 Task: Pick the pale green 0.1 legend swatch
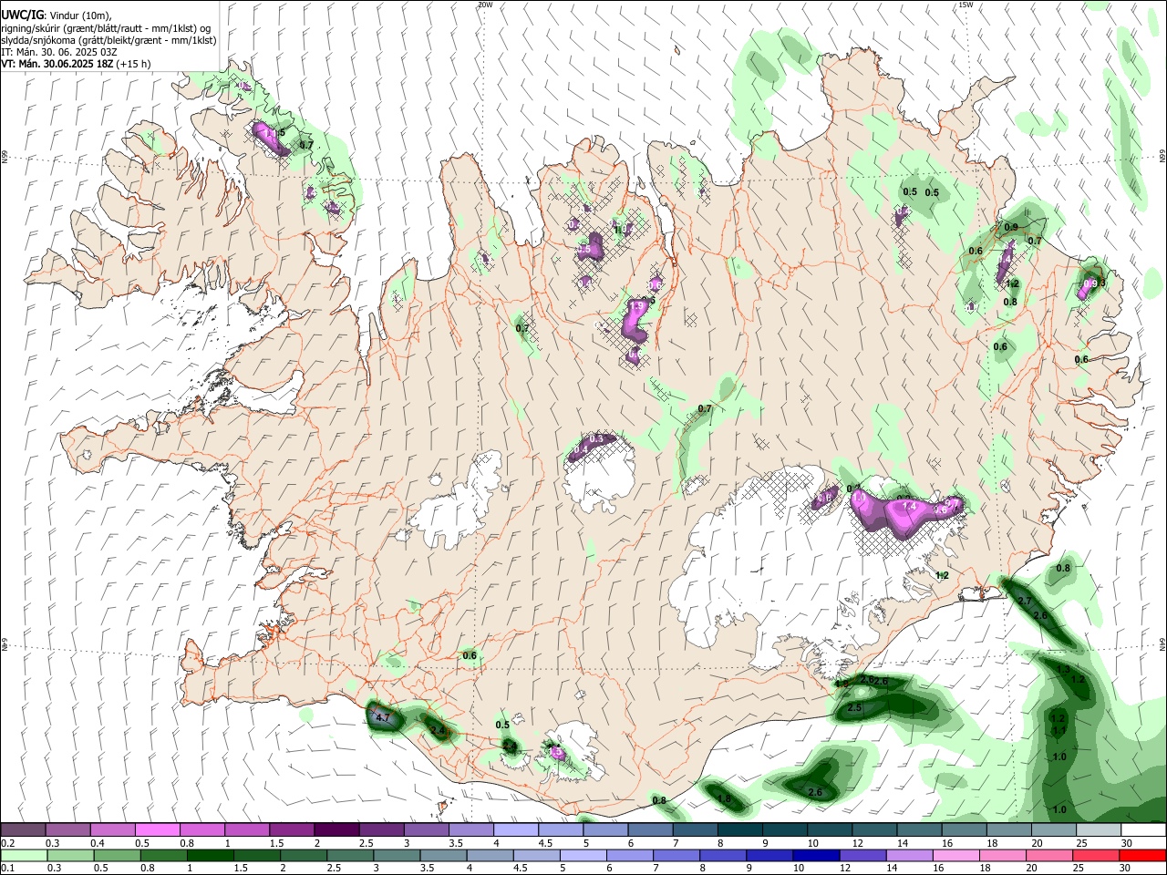tap(23, 855)
